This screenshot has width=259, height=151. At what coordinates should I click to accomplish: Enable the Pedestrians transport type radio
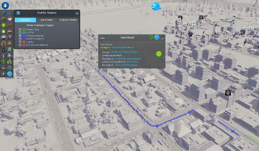(20, 29)
